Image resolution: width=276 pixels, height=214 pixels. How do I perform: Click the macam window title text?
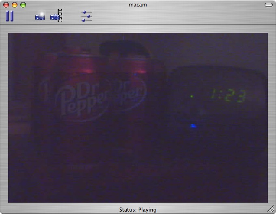coord(138,5)
